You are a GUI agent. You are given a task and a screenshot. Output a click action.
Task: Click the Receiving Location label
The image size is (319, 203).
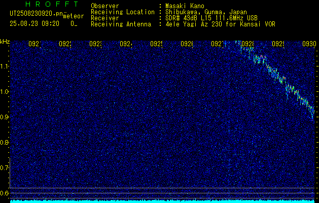(x=123, y=12)
